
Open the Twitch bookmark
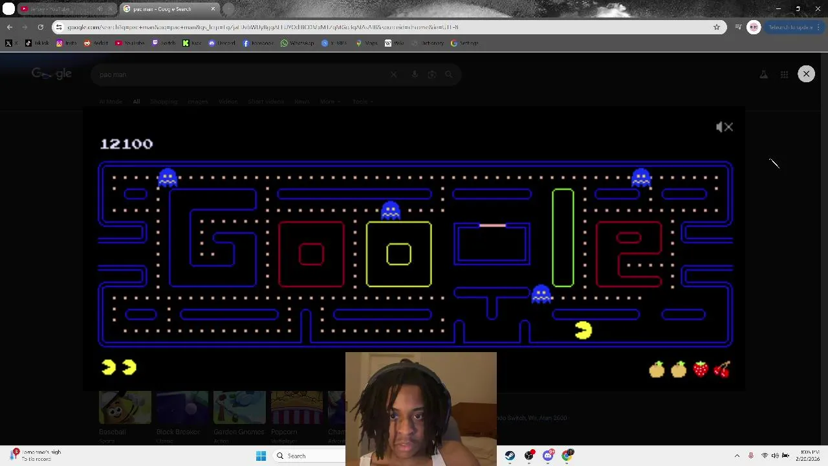tap(164, 43)
